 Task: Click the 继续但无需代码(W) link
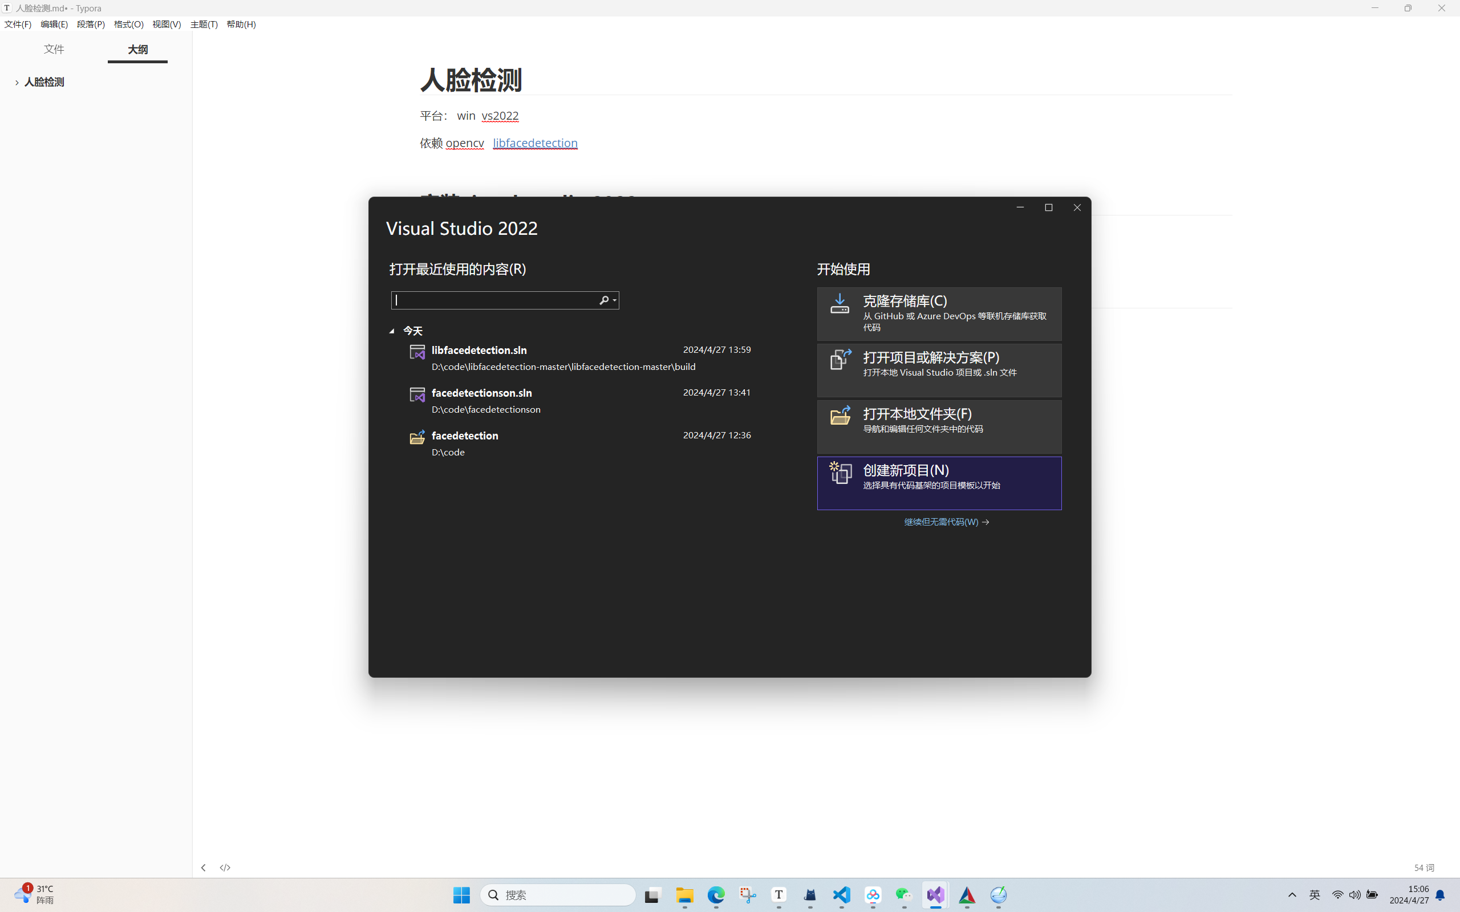coord(940,522)
